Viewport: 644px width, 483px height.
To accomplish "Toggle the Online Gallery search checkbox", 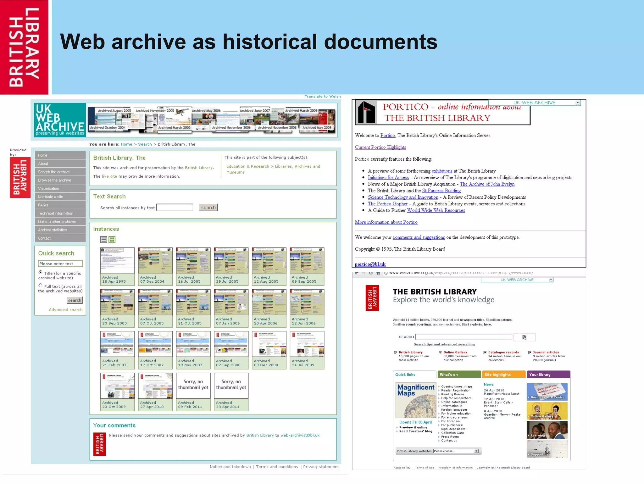I will pyautogui.click(x=440, y=353).
